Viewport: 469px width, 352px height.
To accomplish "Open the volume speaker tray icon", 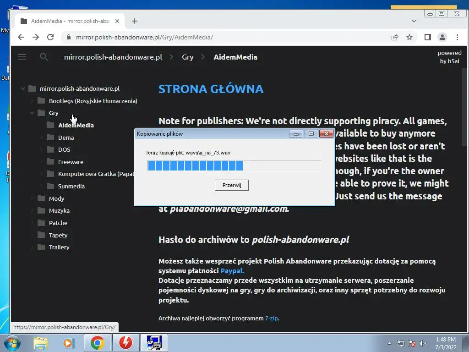I will 423,343.
